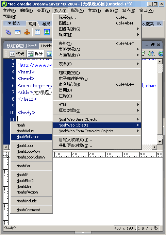
Task: Select NoahValue from submenu
Action: click(32, 131)
